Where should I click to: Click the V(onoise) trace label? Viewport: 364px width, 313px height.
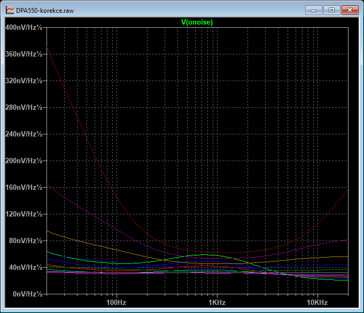[x=197, y=22]
